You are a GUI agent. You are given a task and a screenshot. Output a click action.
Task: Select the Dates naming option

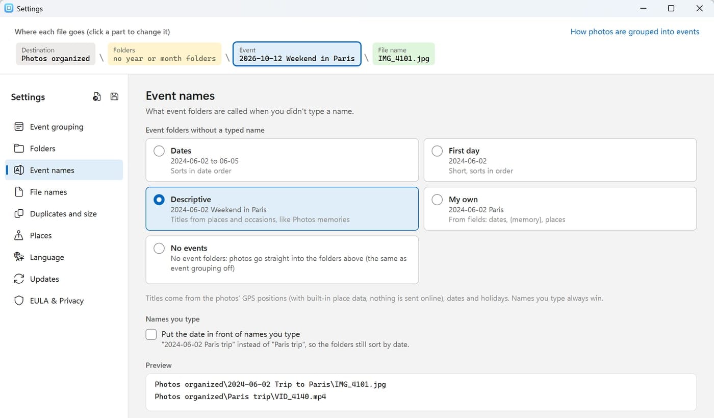pyautogui.click(x=282, y=160)
